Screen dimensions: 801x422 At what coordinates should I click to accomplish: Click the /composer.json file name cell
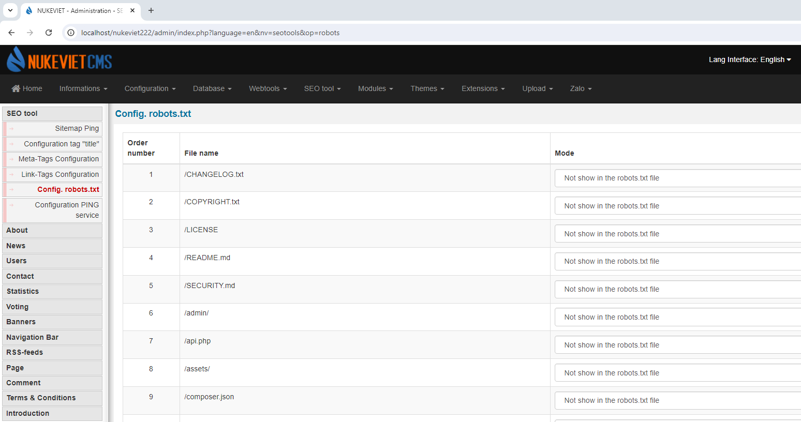(365, 400)
